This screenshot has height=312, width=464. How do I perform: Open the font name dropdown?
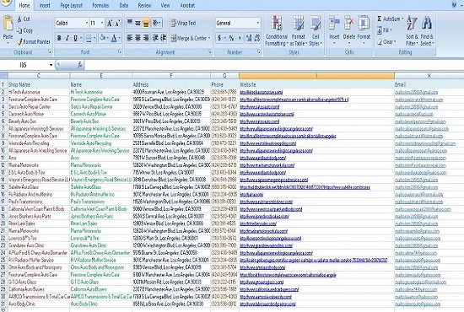[x=86, y=23]
